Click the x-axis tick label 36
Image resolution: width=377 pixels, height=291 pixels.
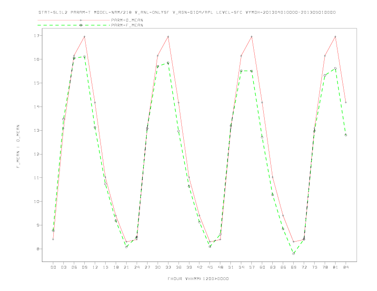click(x=179, y=267)
